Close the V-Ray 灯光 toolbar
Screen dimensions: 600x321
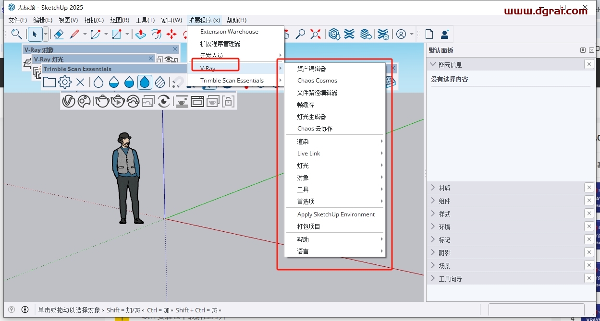tap(151, 59)
